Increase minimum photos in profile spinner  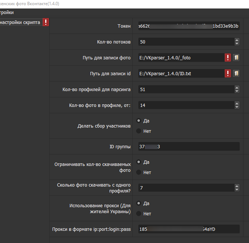tap(236, 104)
